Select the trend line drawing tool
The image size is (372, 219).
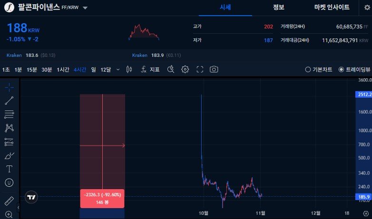pos(9,100)
